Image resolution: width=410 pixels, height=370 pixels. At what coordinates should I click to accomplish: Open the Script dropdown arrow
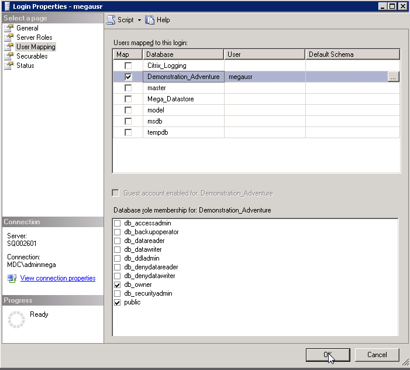(x=139, y=20)
